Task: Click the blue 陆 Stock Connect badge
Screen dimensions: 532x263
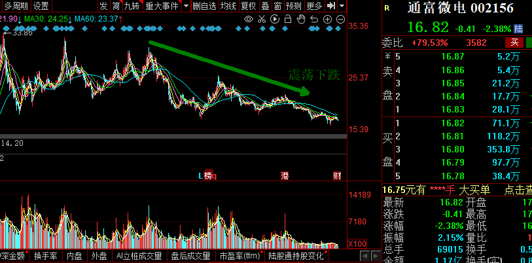Action: (518, 29)
